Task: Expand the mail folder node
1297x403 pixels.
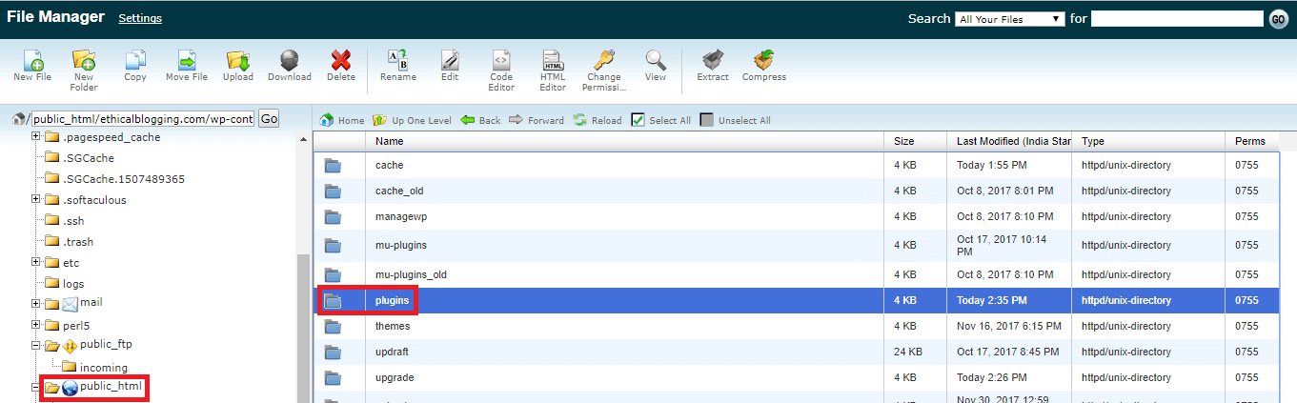Action: [x=36, y=303]
